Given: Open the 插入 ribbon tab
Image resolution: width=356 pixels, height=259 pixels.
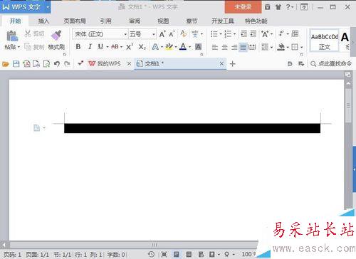Looking at the screenshot, I should tap(43, 21).
